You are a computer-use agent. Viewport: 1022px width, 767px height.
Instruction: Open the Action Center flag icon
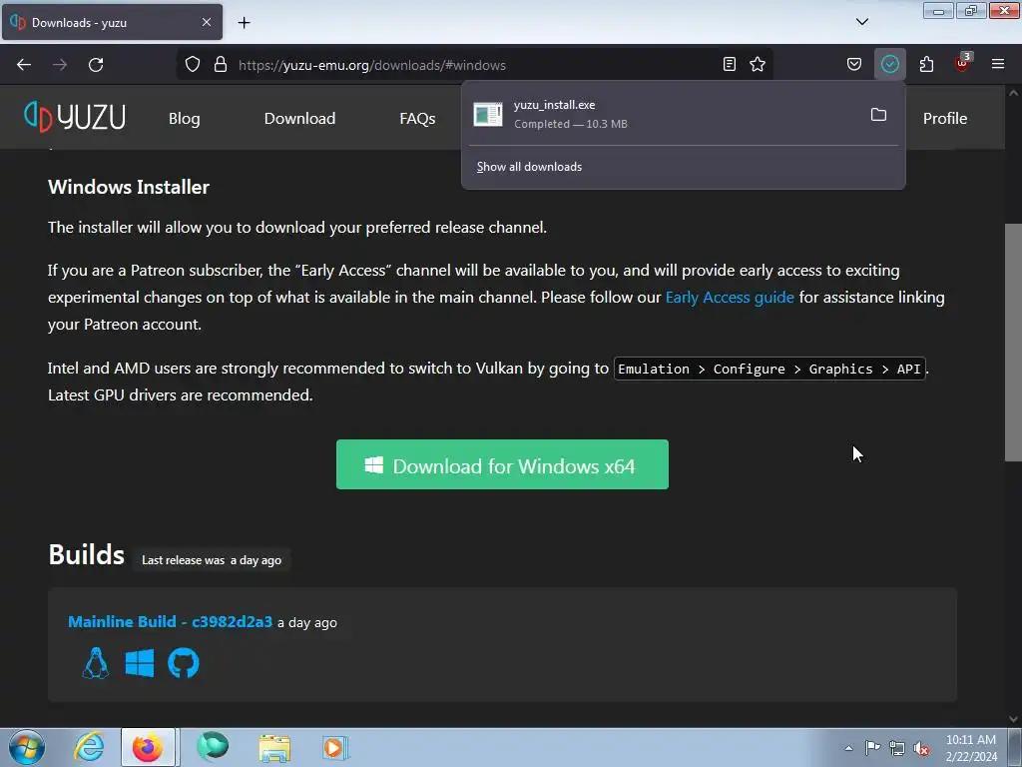872,747
